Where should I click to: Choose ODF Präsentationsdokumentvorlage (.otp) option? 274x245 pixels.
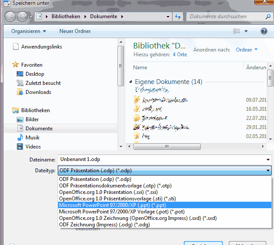click(x=165, y=186)
